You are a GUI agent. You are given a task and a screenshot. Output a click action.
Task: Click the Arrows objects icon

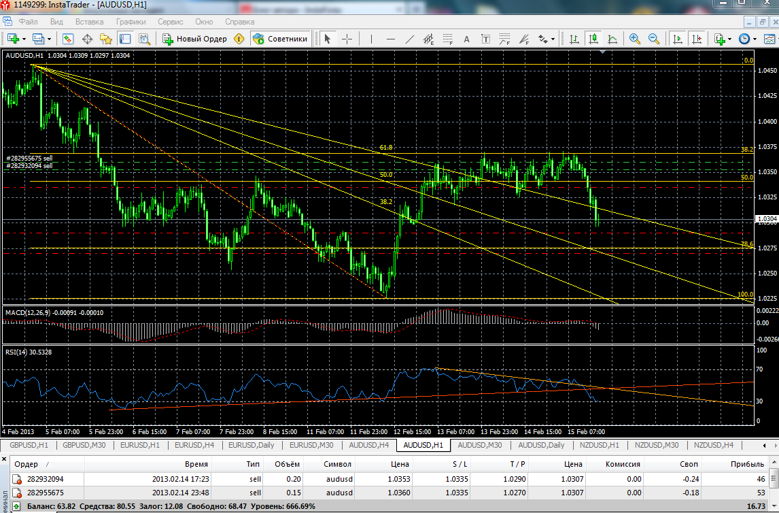tap(543, 39)
